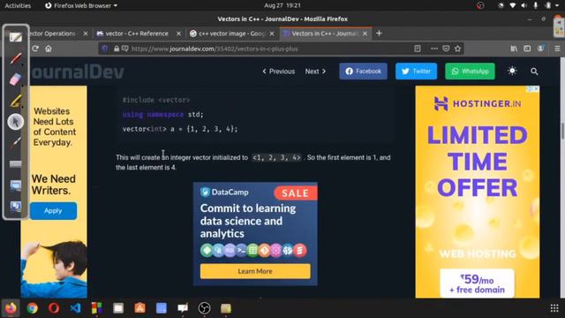This screenshot has height=318, width=565.
Task: Click the Apply button in writers ad
Action: 53,210
